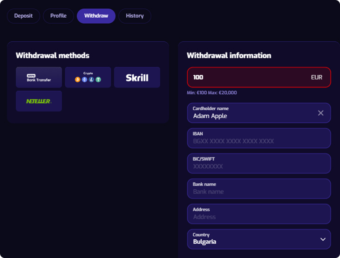Click the Bank name input field
340x258 pixels.
click(259, 189)
